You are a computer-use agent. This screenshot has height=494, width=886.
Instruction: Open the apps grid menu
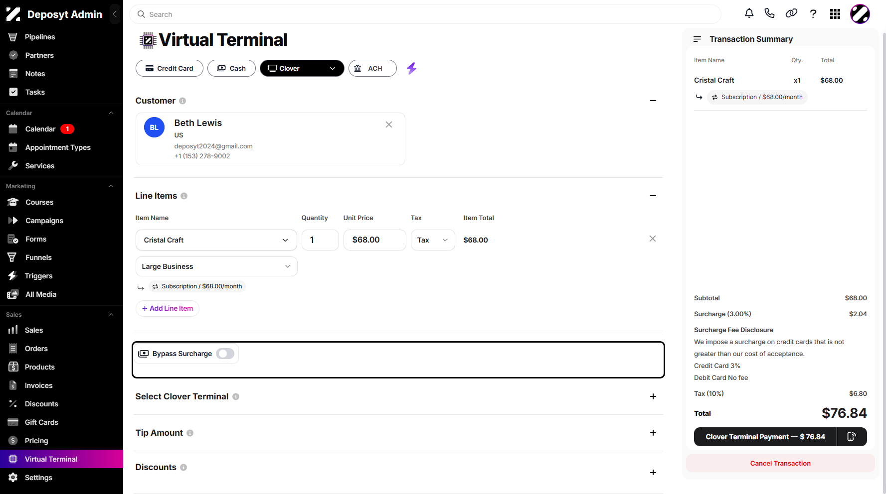pos(835,14)
